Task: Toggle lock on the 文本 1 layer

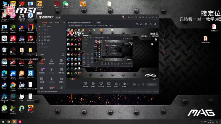Action: pos(42,37)
